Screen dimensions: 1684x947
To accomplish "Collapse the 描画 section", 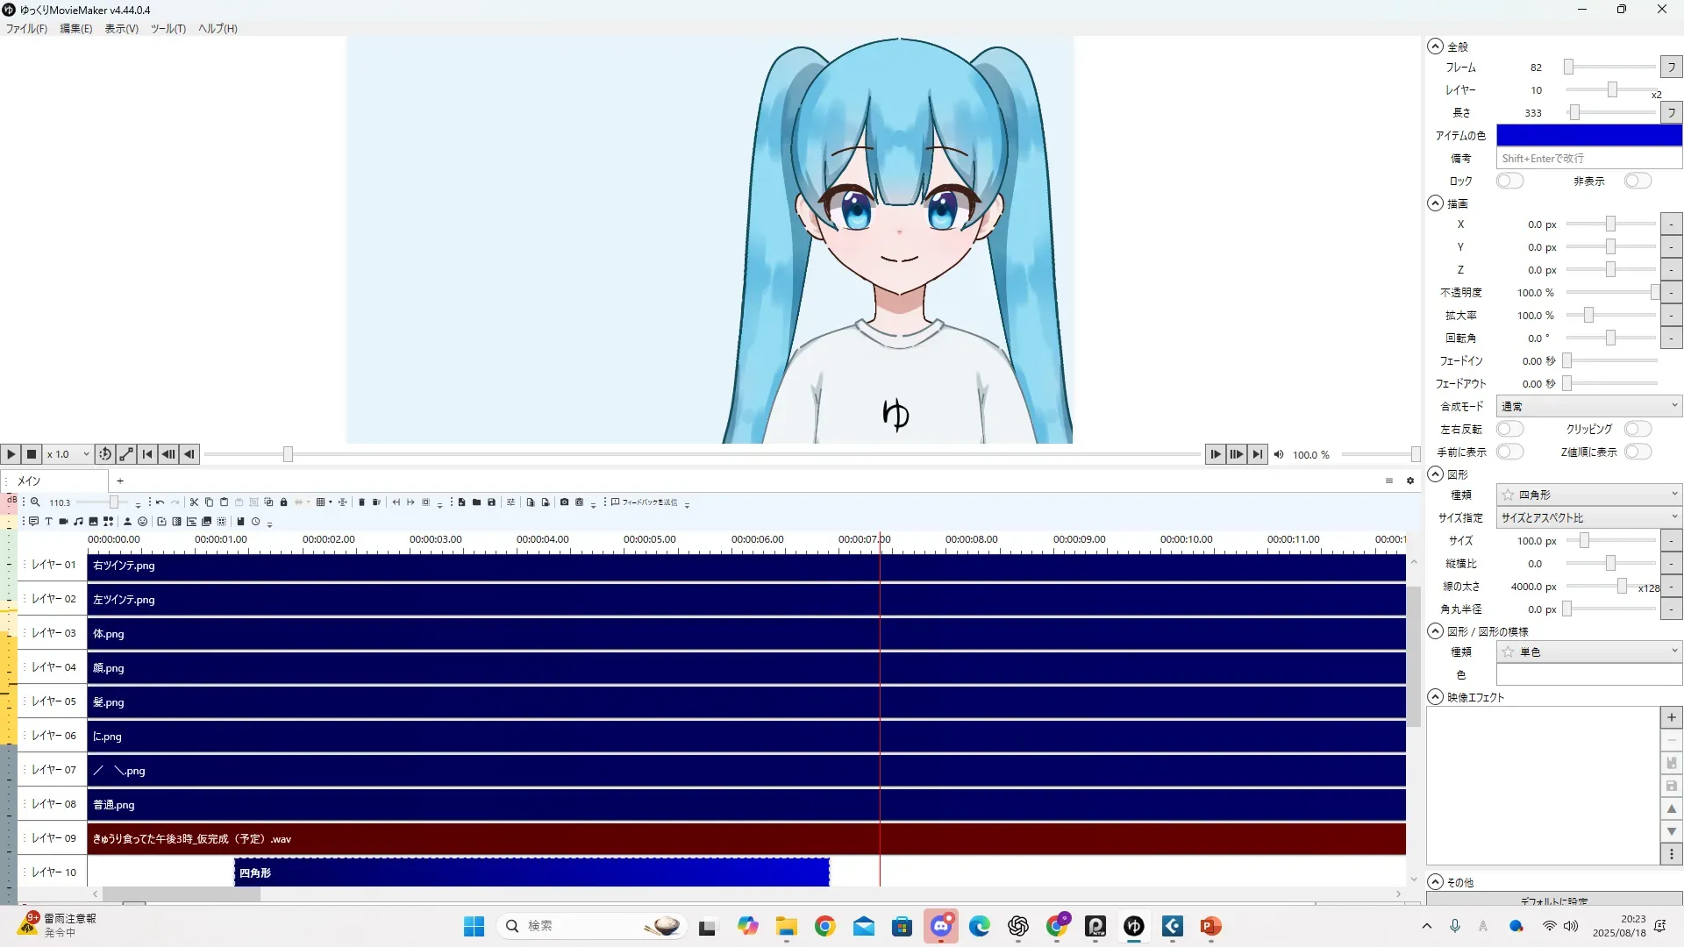I will [1435, 203].
